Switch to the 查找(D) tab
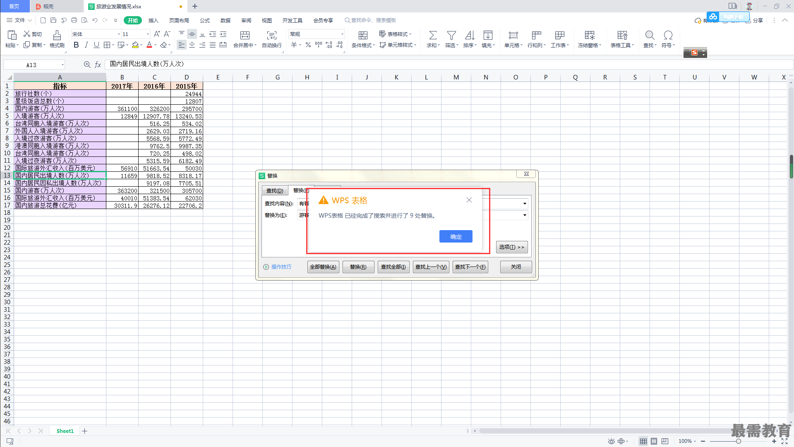The image size is (794, 447). click(275, 191)
